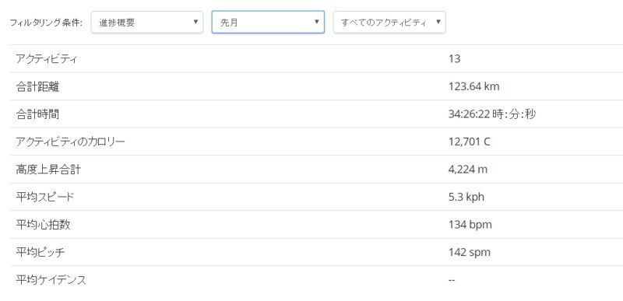This screenshot has width=623, height=301.
Task: Click the arrow icon on 進捗概要 selector
Action: tap(195, 22)
